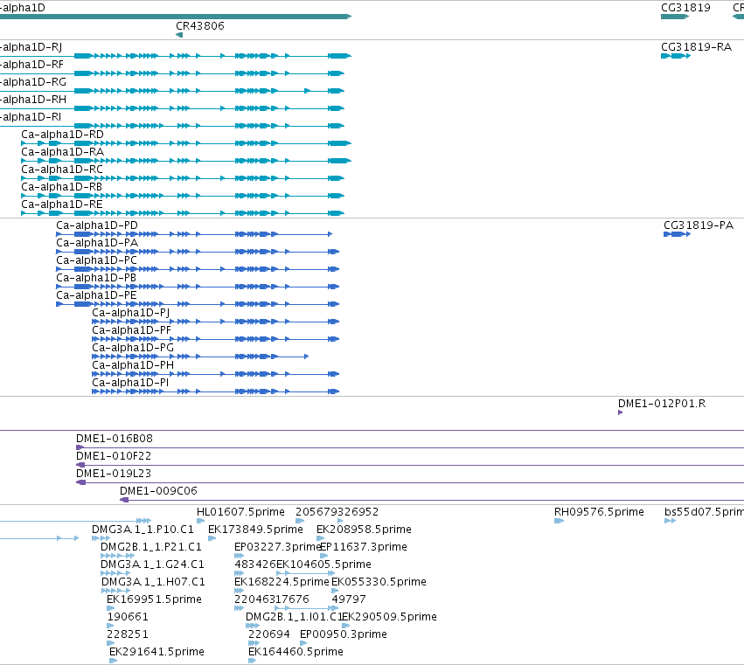The image size is (744, 665).
Task: Click the DME1-012P01.R feature label
Action: pyautogui.click(x=662, y=404)
